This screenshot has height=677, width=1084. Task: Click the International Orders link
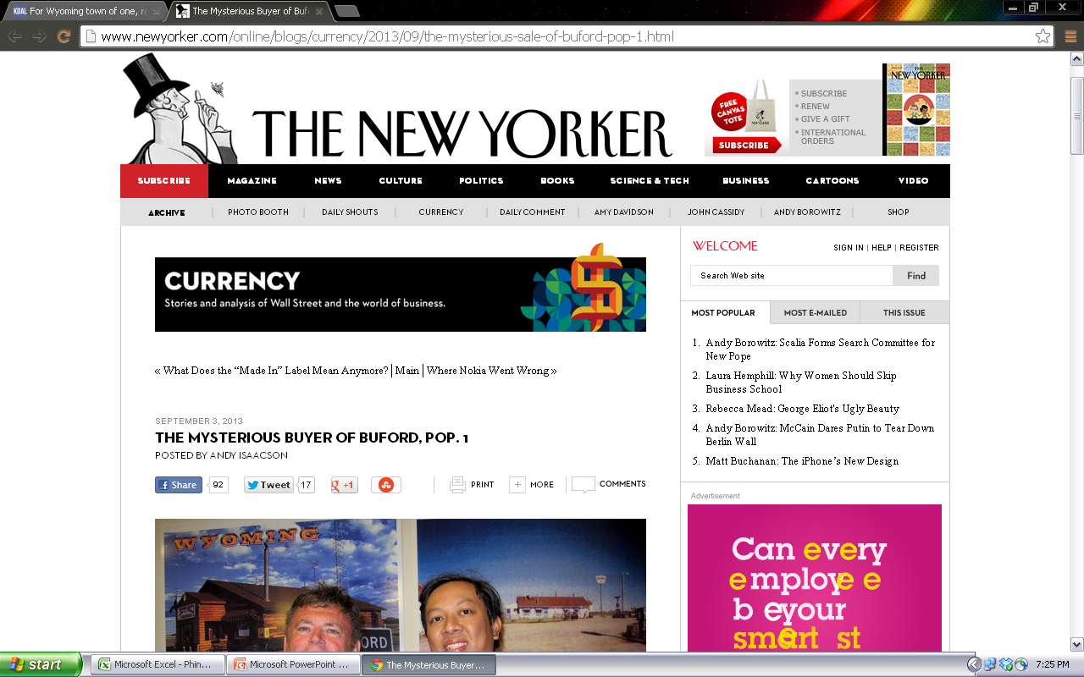pyautogui.click(x=833, y=137)
